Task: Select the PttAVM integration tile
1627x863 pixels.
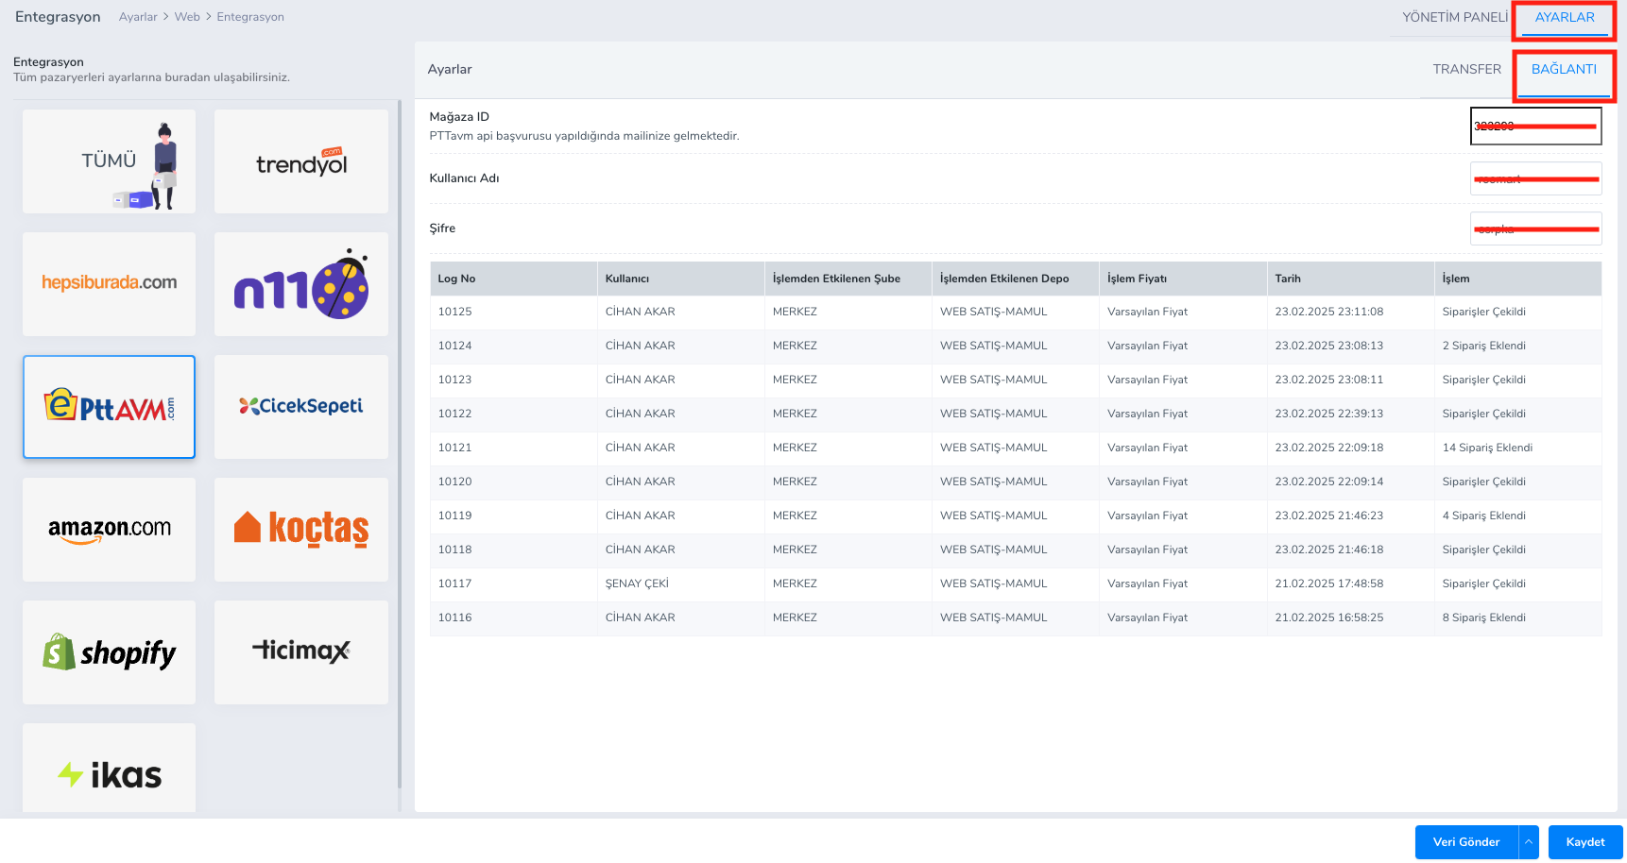Action: pos(109,407)
